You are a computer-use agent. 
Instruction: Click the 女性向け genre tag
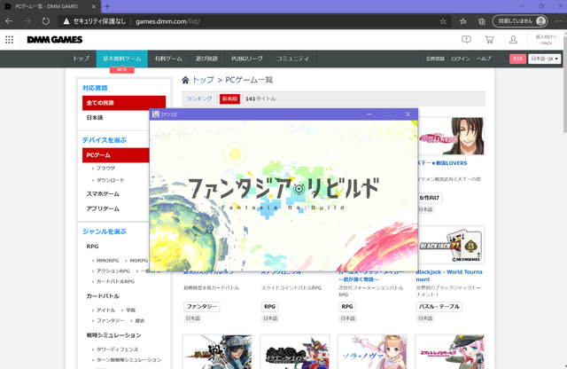pyautogui.click(x=429, y=198)
